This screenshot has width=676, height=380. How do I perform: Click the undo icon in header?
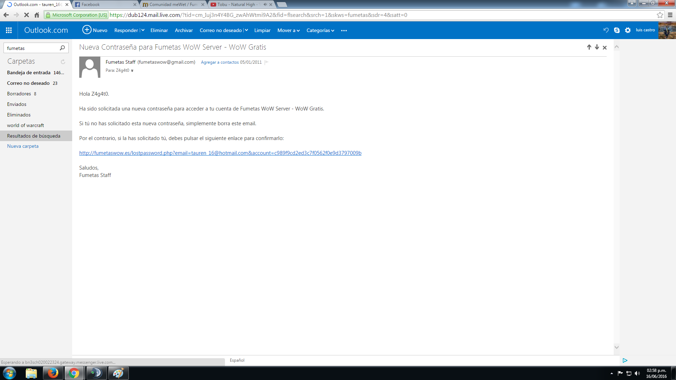click(x=606, y=30)
